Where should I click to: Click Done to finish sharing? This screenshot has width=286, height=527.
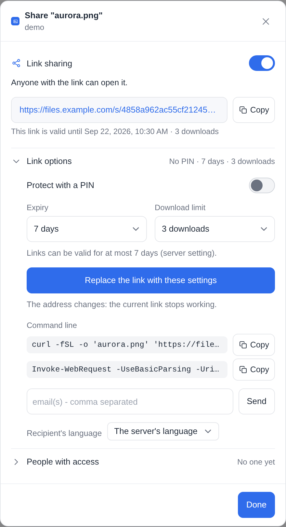[256, 505]
